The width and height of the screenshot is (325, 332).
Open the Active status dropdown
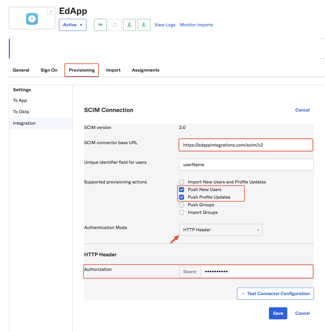pyautogui.click(x=73, y=25)
